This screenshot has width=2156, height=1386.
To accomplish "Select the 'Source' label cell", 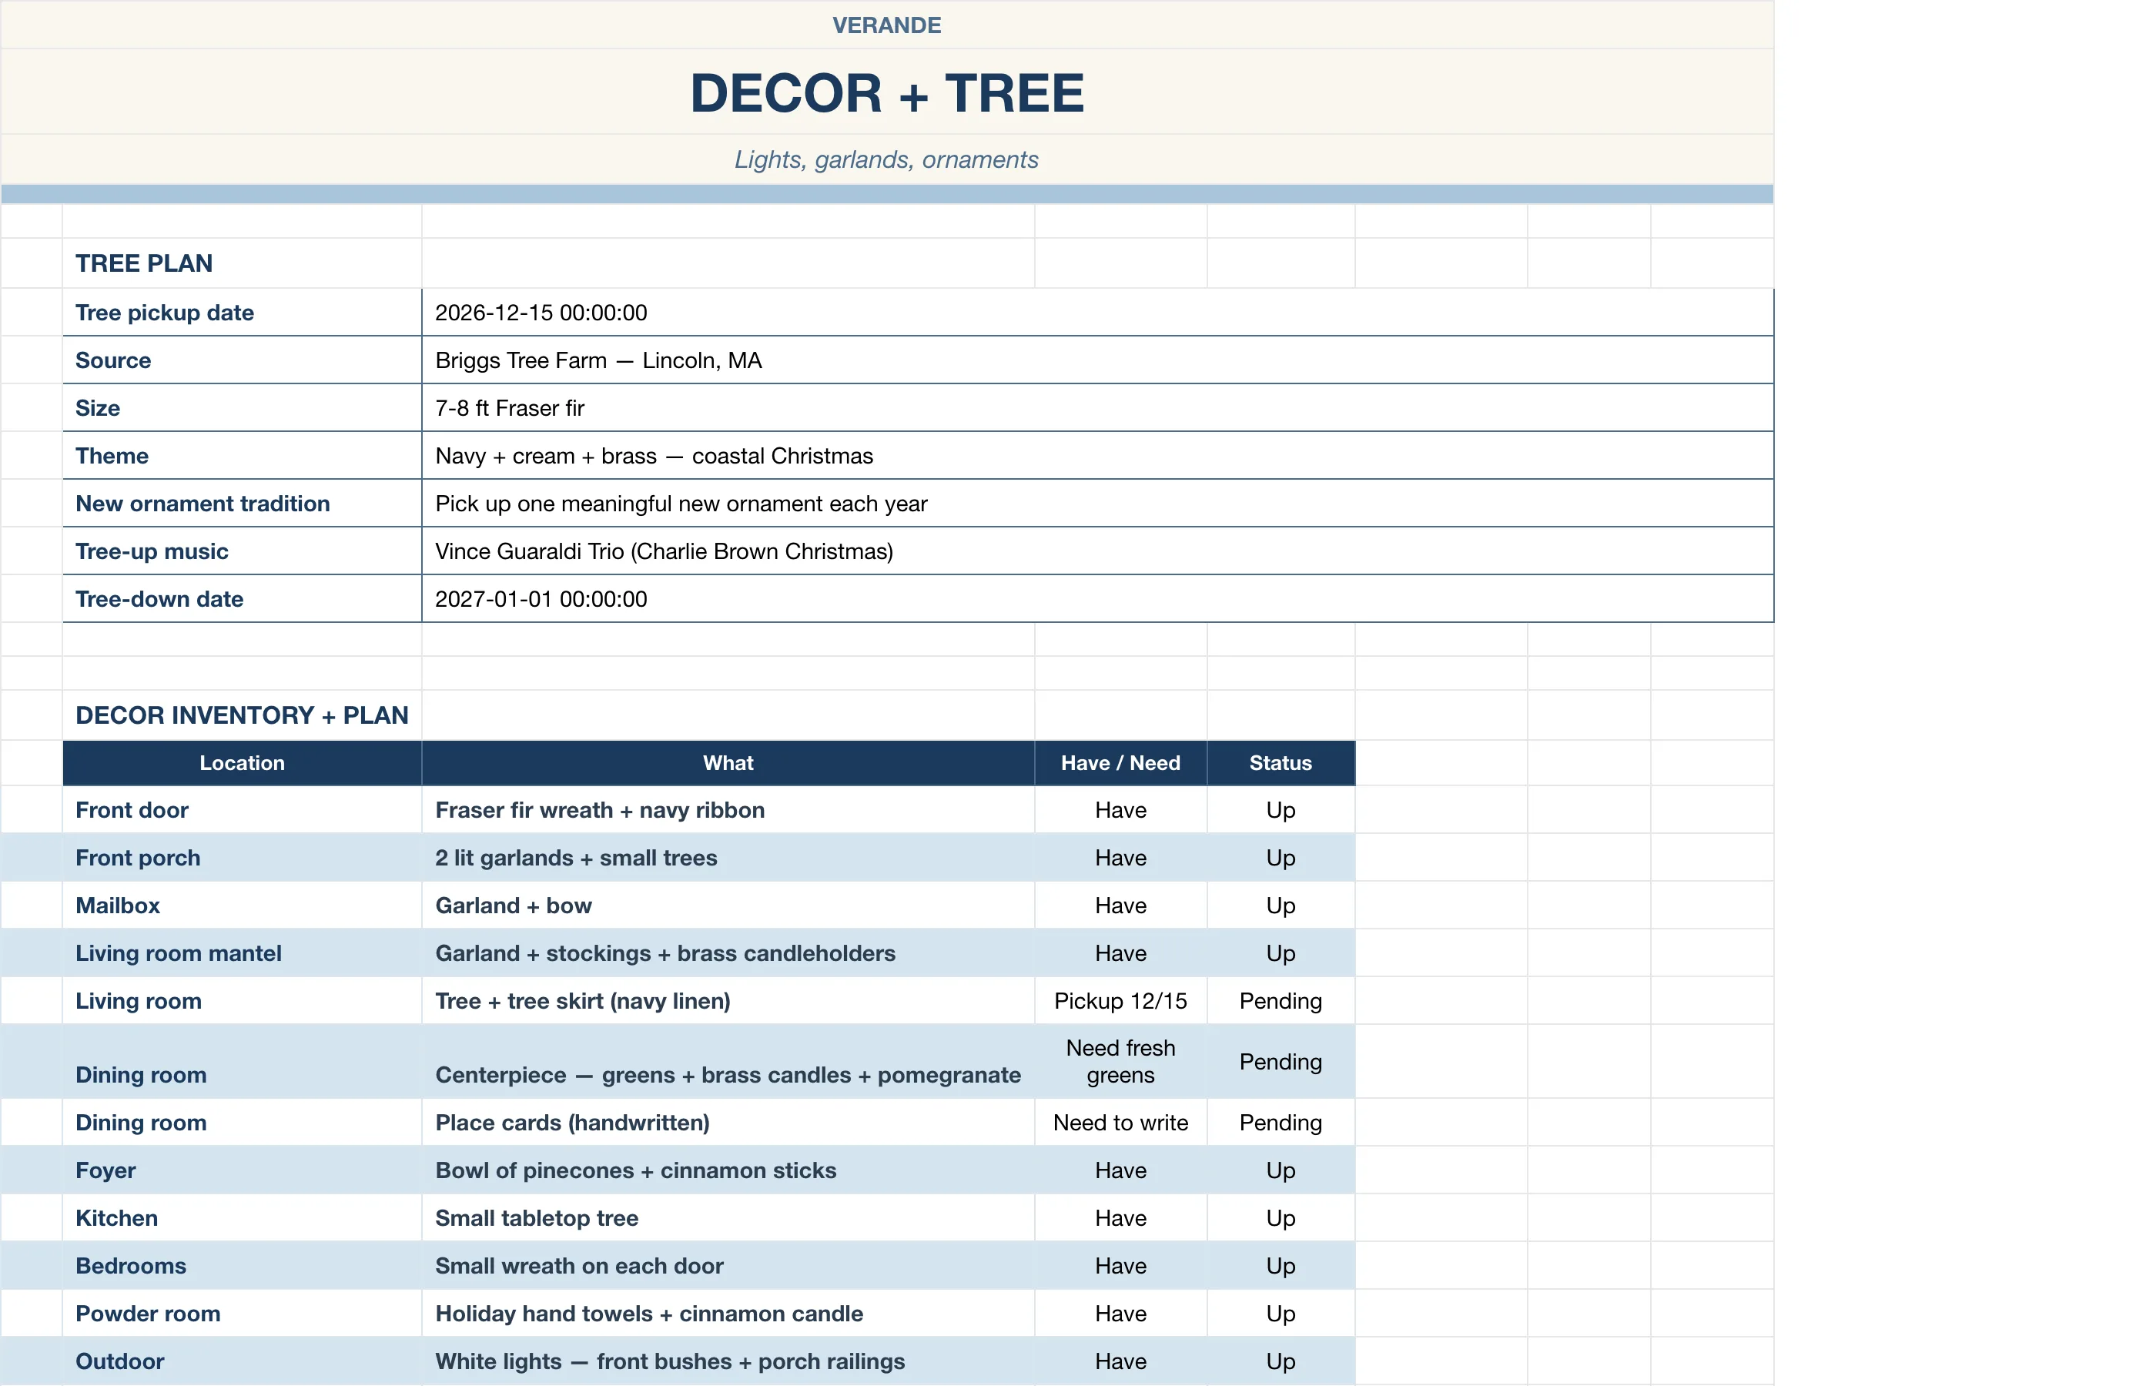I will 242,360.
